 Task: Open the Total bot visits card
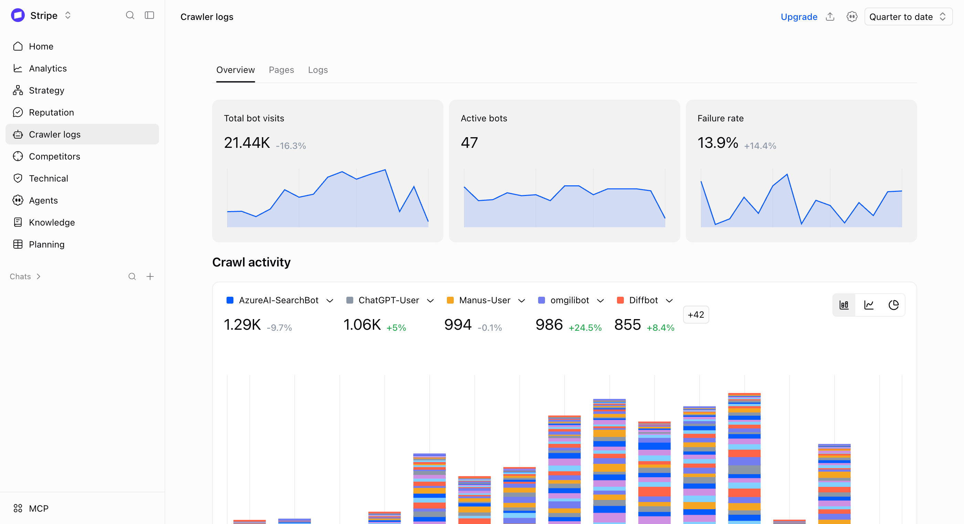click(327, 171)
